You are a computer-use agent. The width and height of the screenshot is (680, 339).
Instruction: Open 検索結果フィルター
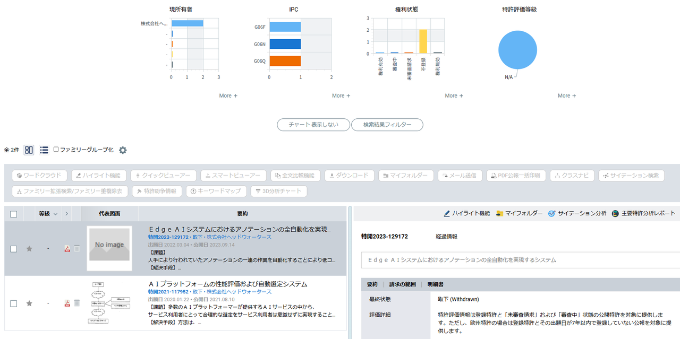387,125
